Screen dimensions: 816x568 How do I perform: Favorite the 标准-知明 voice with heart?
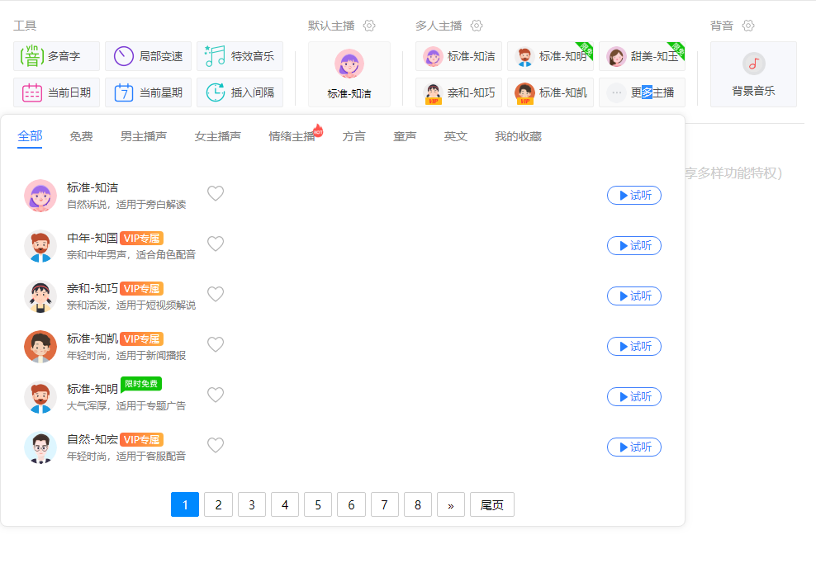(x=216, y=395)
